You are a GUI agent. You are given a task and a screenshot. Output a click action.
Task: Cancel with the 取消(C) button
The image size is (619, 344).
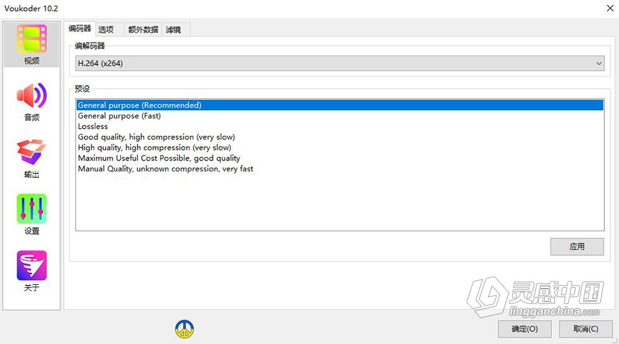click(585, 329)
